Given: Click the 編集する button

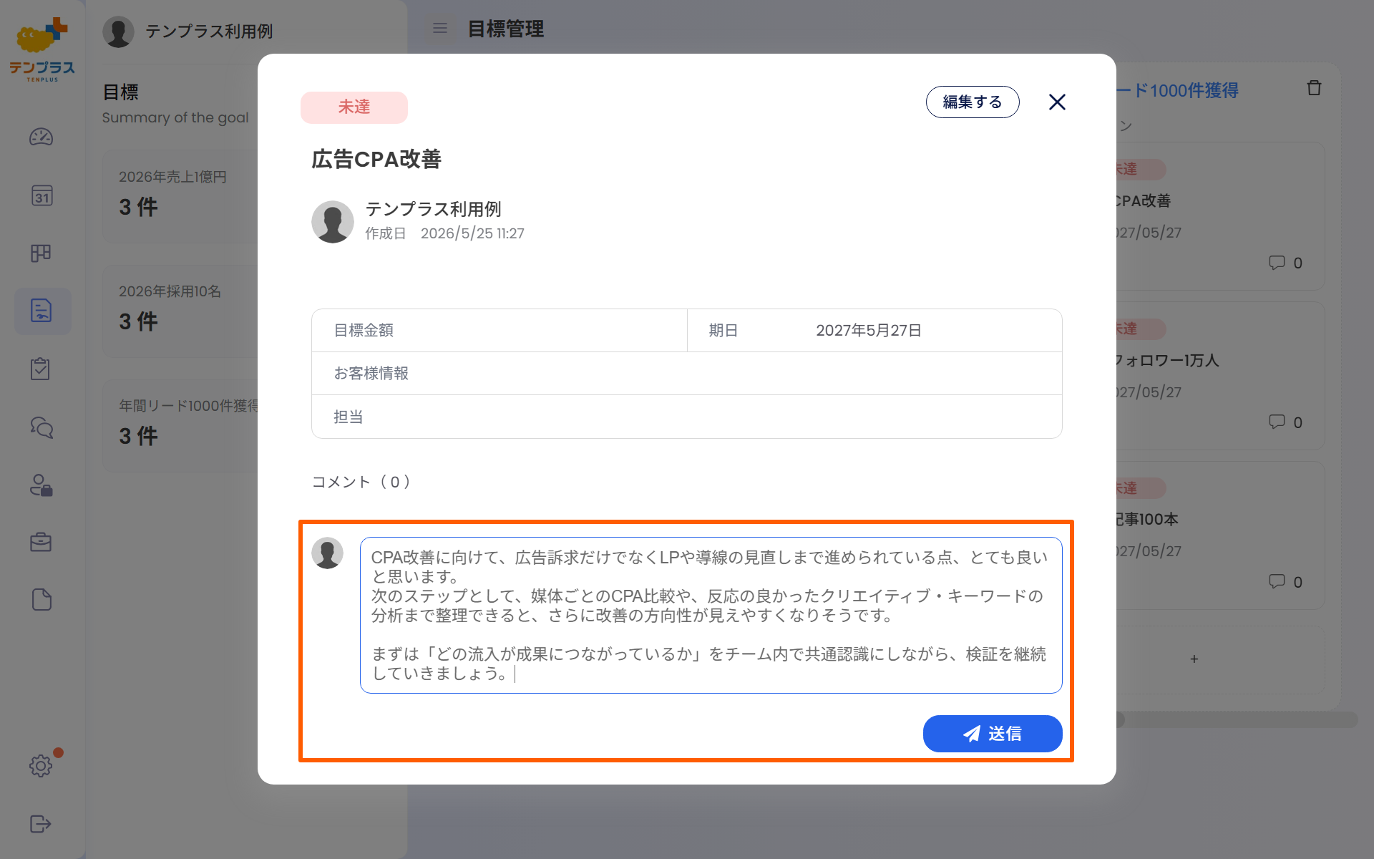Looking at the screenshot, I should (x=973, y=102).
